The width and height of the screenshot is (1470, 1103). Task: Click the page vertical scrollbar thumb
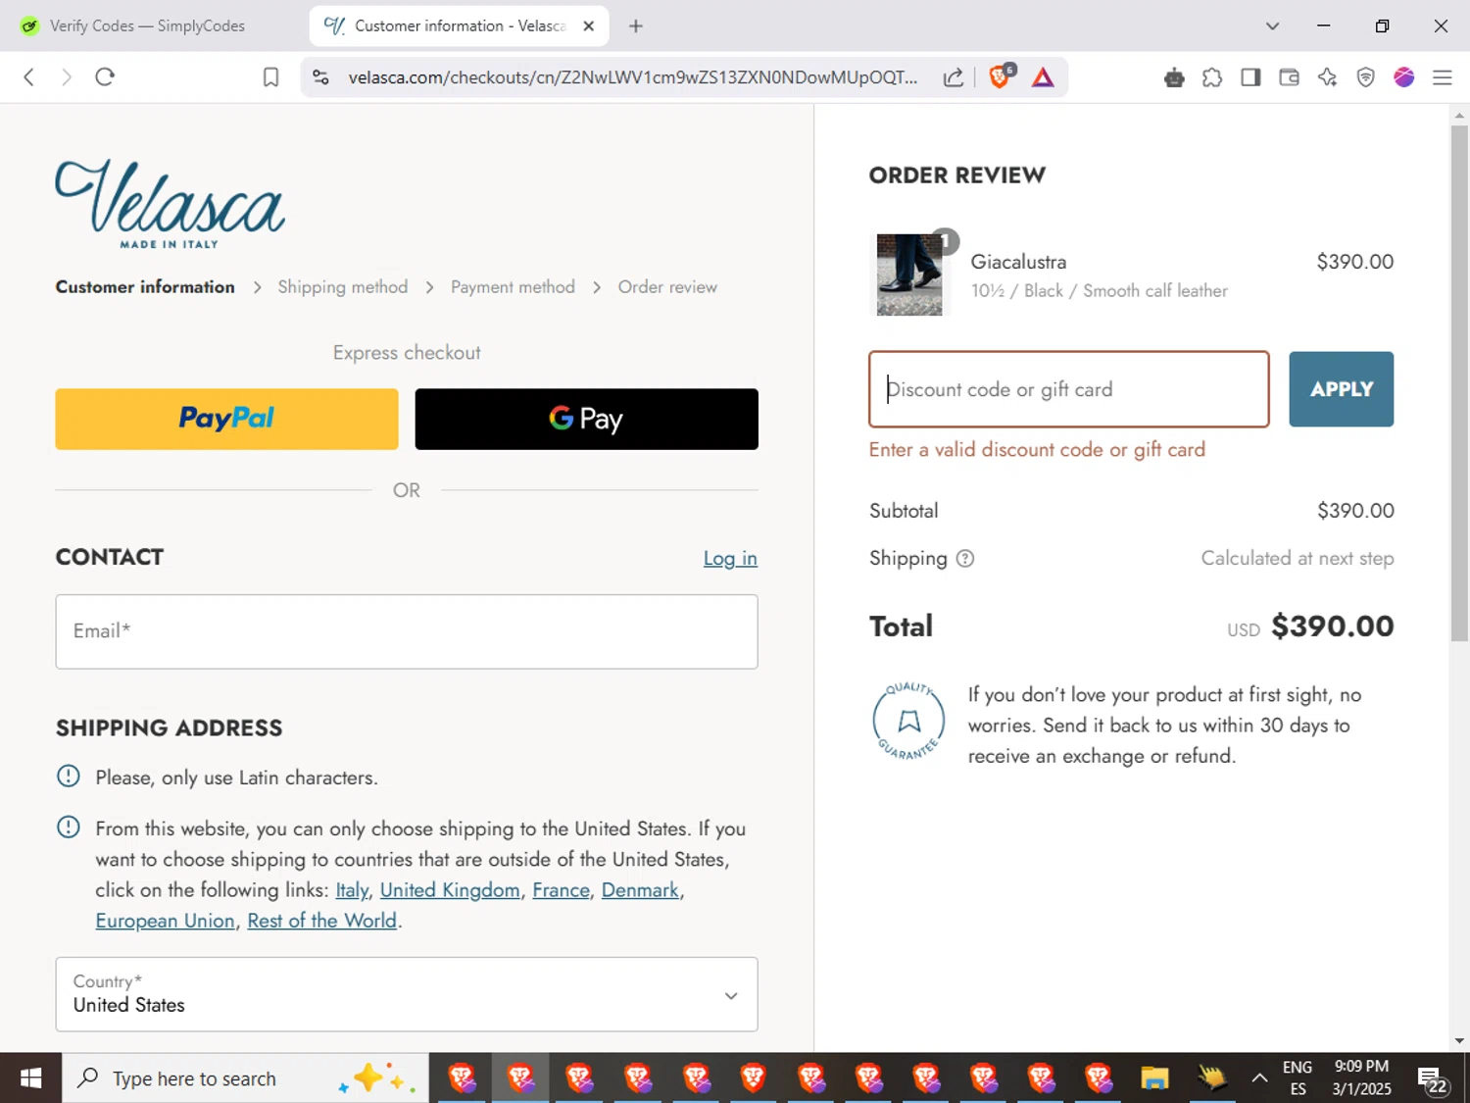pyautogui.click(x=1459, y=382)
